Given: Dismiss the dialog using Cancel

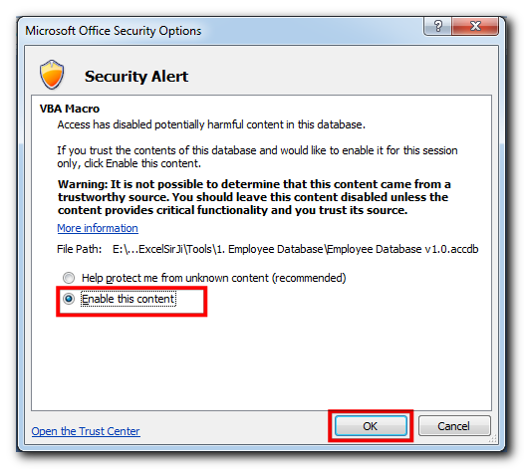Looking at the screenshot, I should pos(454,426).
